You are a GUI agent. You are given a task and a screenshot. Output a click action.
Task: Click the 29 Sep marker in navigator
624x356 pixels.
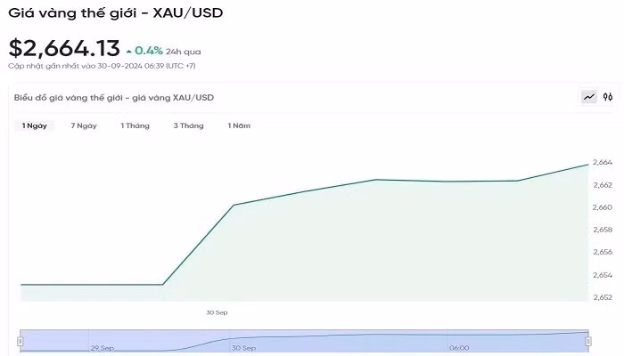tap(101, 347)
